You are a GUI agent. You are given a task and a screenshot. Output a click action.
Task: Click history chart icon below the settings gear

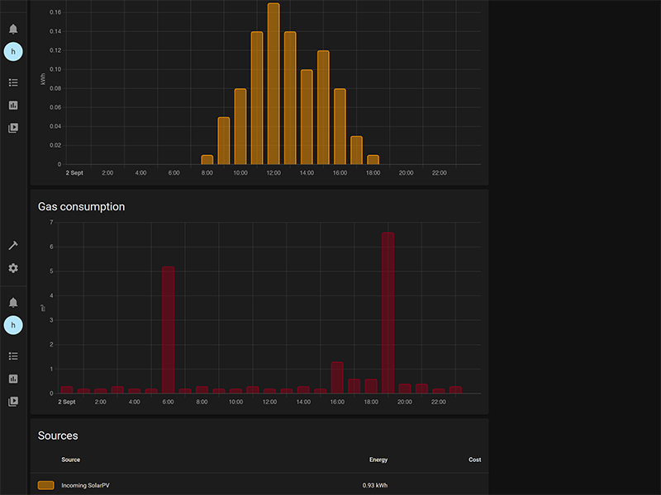pyautogui.click(x=13, y=379)
